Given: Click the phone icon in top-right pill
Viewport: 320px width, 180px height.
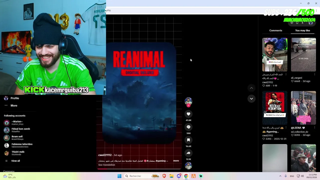Looking at the screenshot, I should click(297, 22).
